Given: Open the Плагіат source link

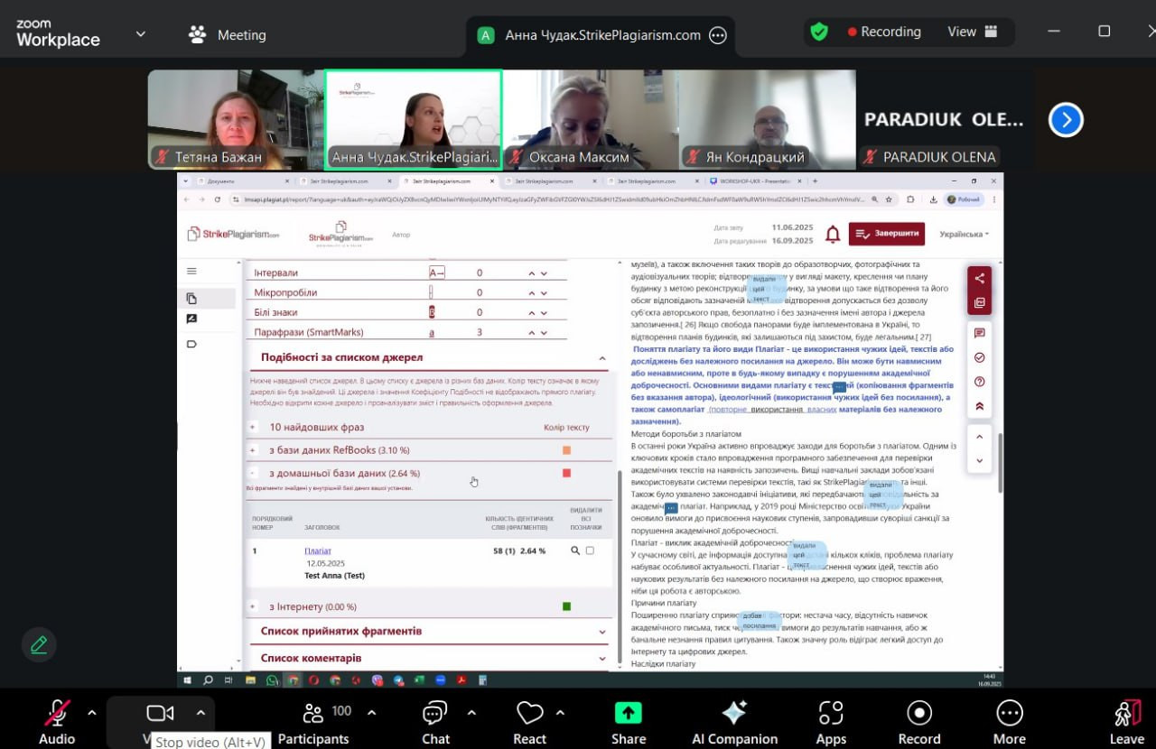Looking at the screenshot, I should pos(318,550).
